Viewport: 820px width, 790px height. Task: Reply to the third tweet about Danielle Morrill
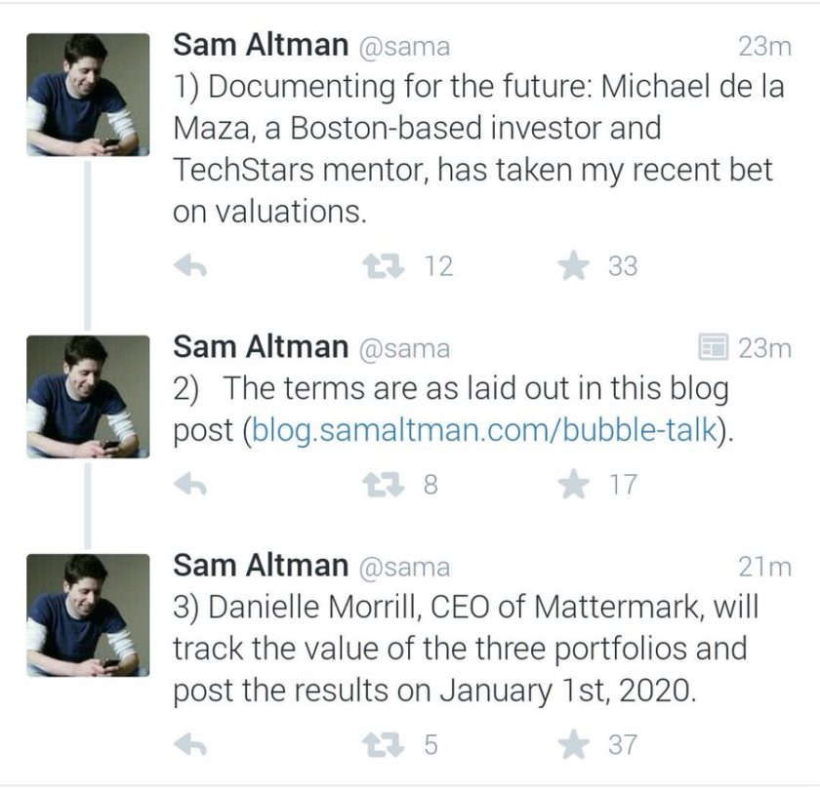(x=190, y=744)
